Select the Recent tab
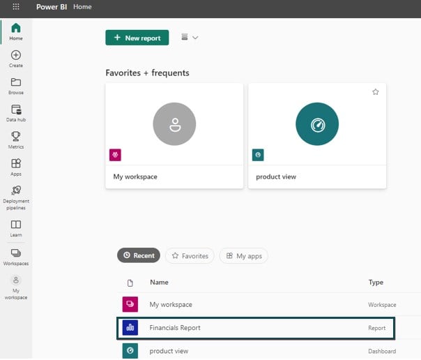Viewport: 421px width, 360px height. (139, 255)
